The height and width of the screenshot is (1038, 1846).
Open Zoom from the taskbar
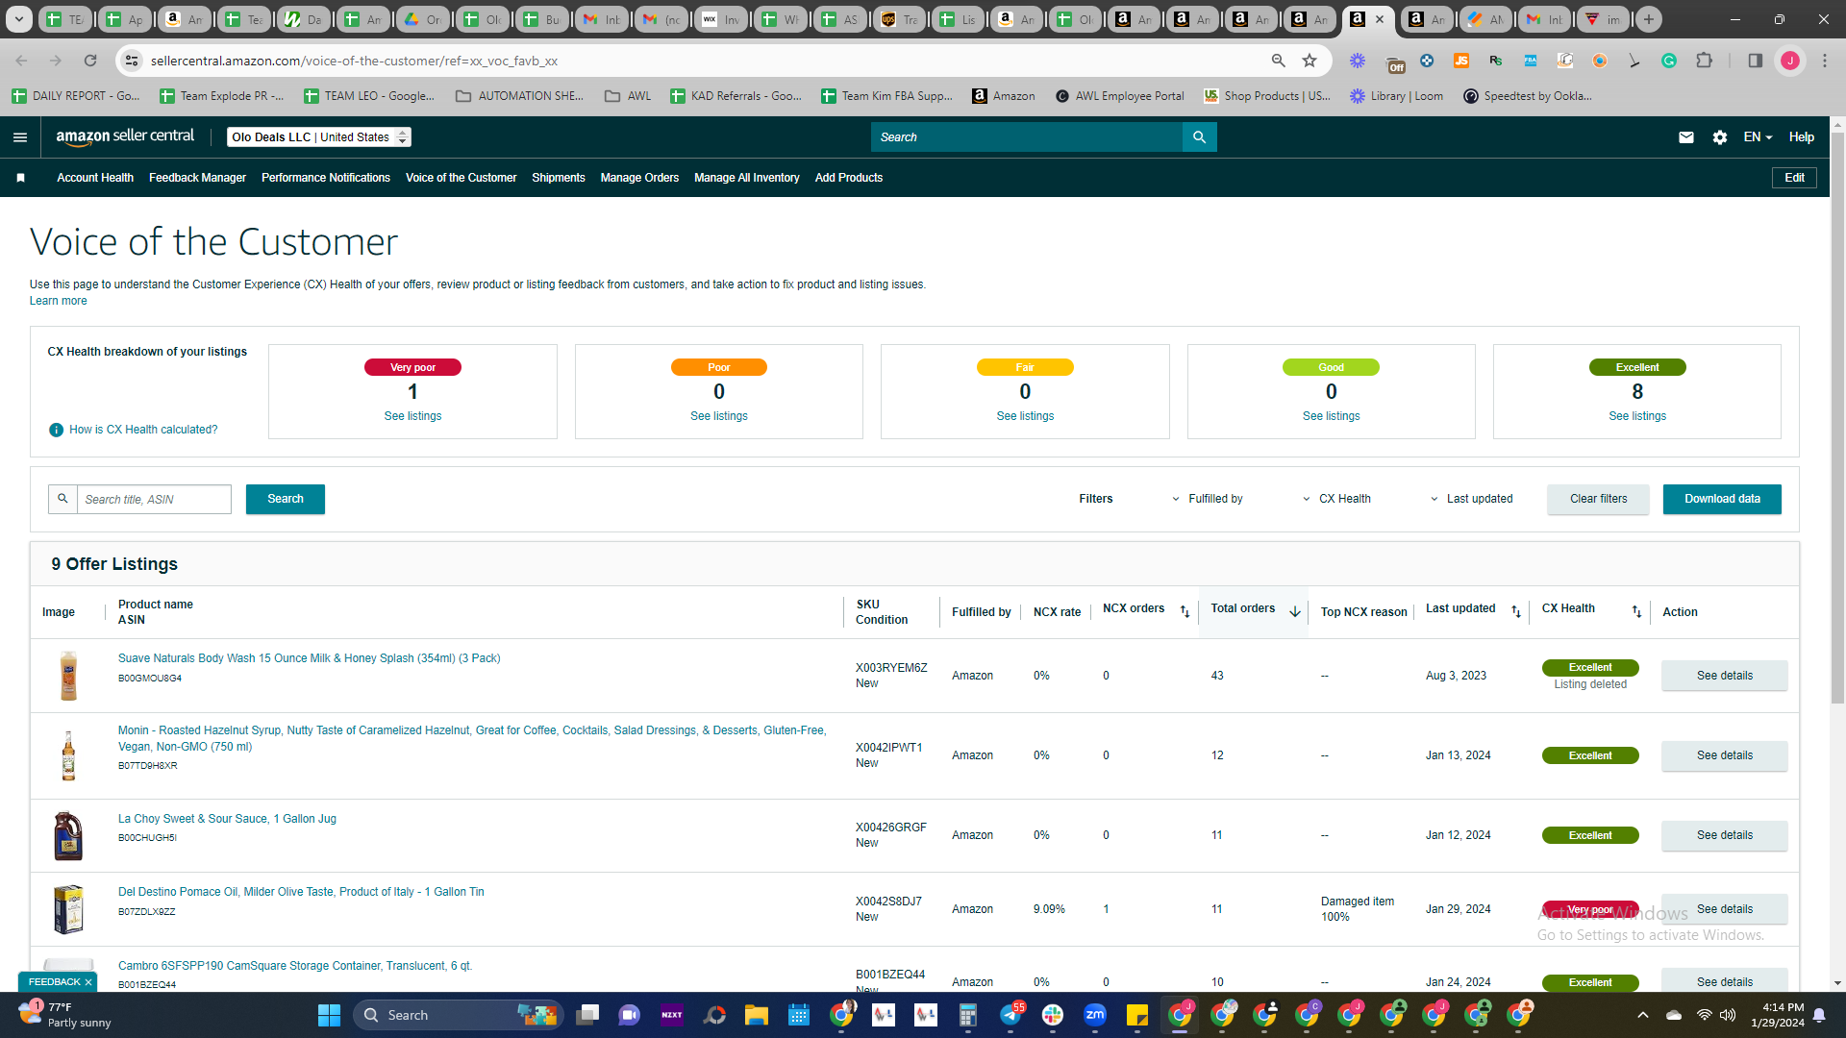pyautogui.click(x=1095, y=1015)
